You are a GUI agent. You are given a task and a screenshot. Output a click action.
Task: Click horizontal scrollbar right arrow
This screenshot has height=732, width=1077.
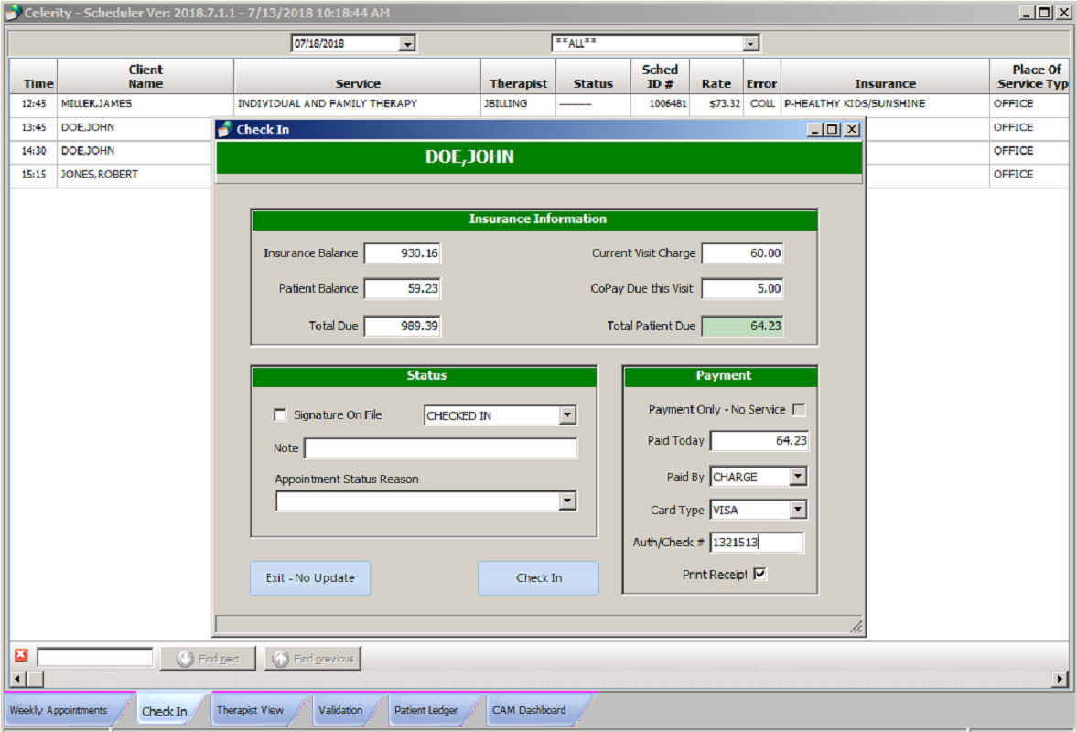point(1060,679)
